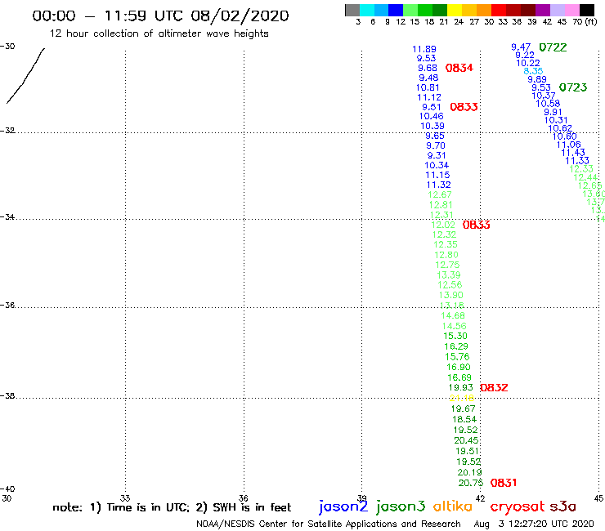This screenshot has height=531, width=605.
Task: Click the longitude axis label 42
Action: coord(480,498)
